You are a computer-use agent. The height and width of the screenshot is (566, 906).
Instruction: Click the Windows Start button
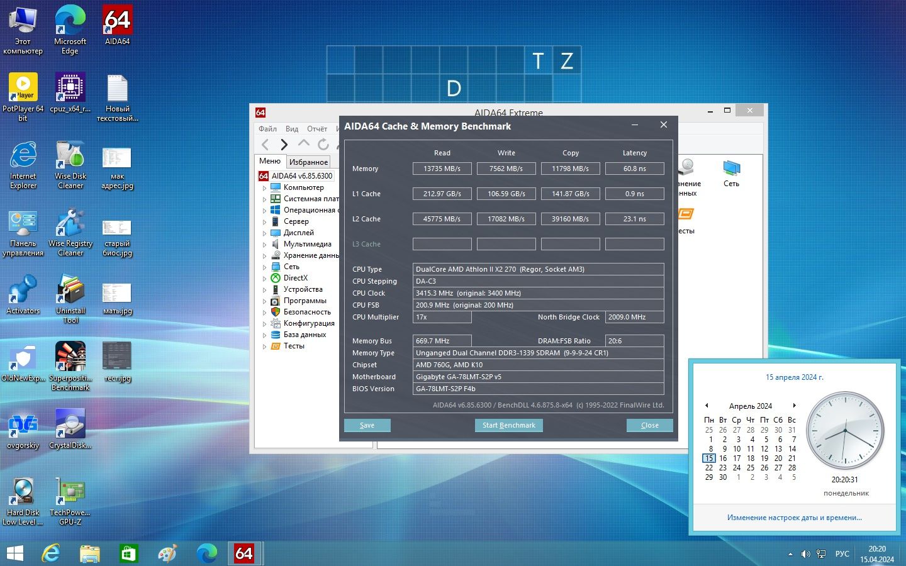tap(14, 553)
